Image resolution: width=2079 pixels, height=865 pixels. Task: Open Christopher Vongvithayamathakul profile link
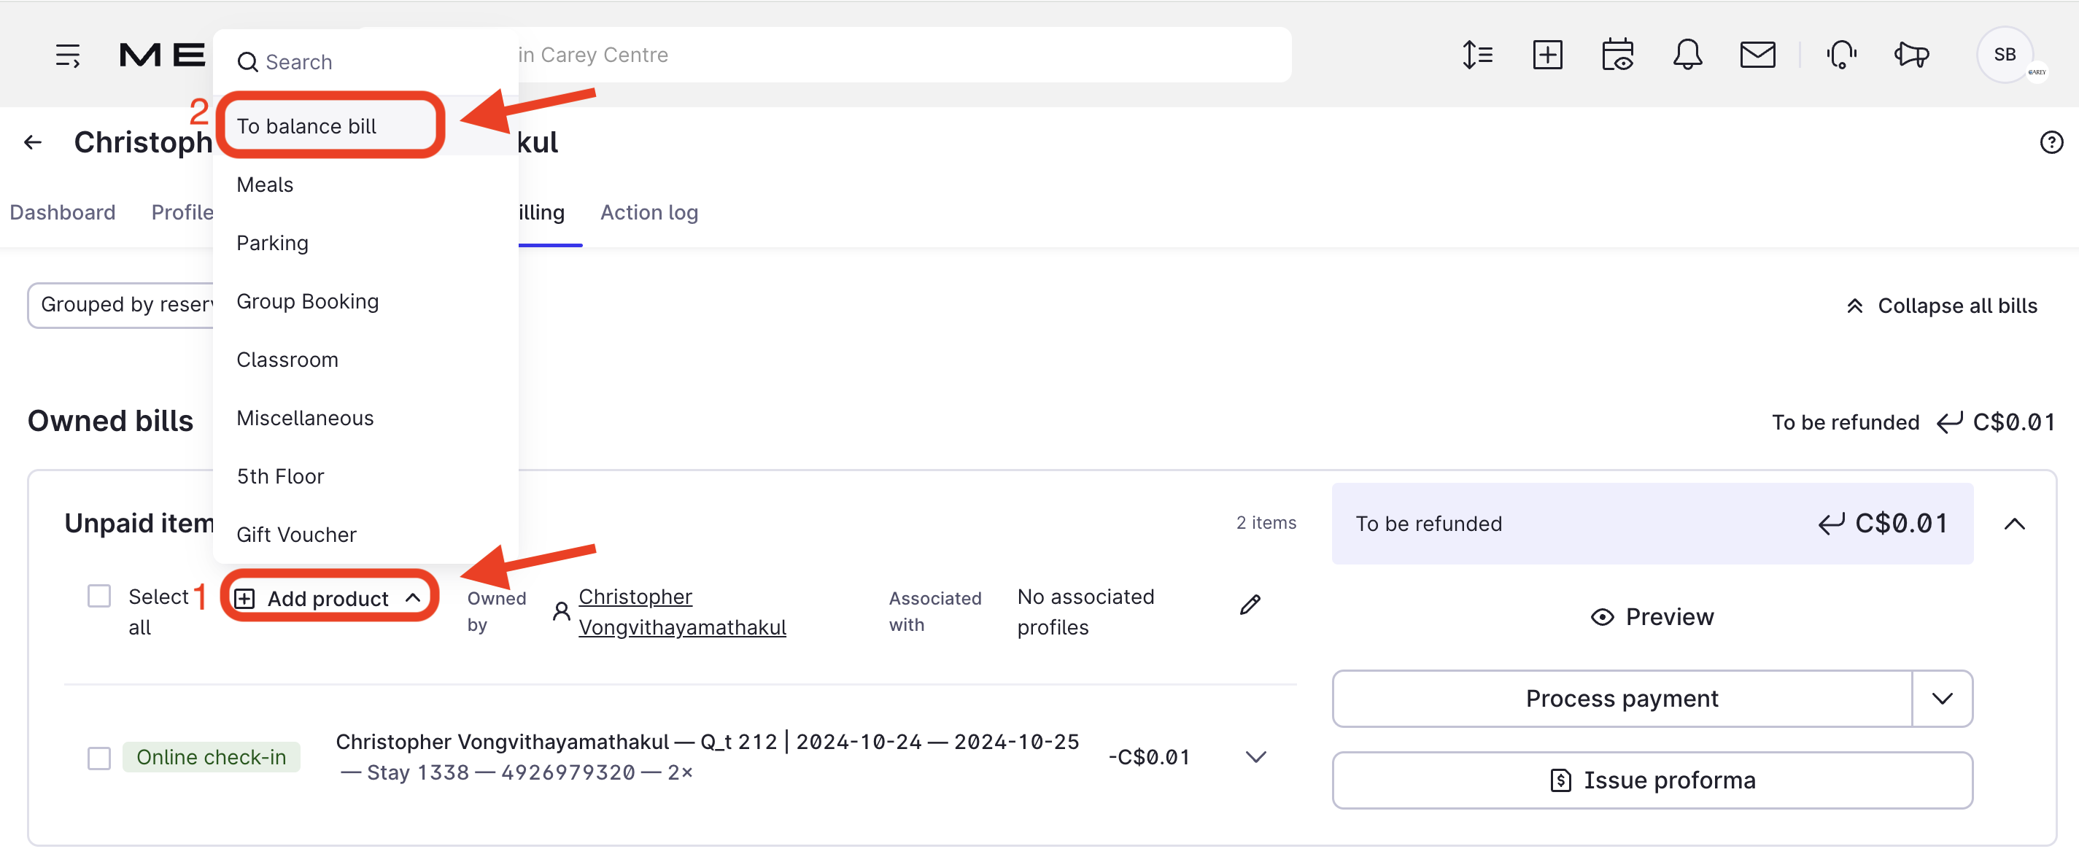[x=681, y=612]
